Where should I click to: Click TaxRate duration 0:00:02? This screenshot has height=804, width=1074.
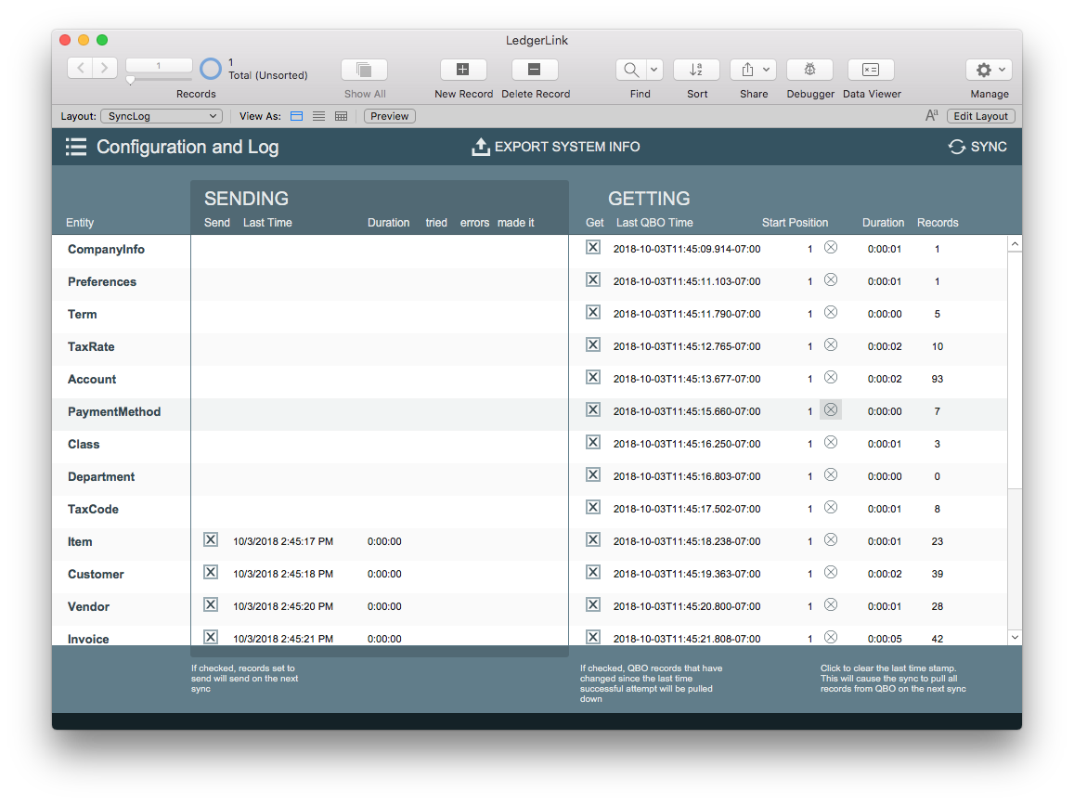(885, 346)
